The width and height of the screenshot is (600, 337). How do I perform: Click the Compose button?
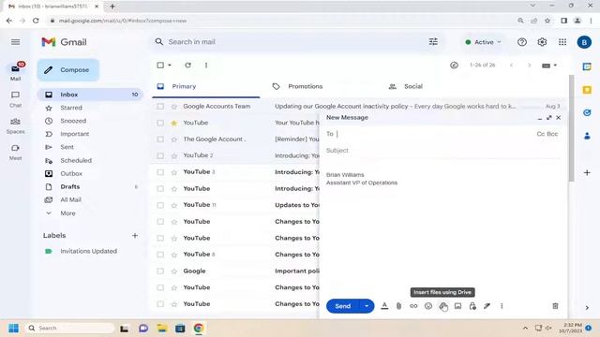click(68, 70)
